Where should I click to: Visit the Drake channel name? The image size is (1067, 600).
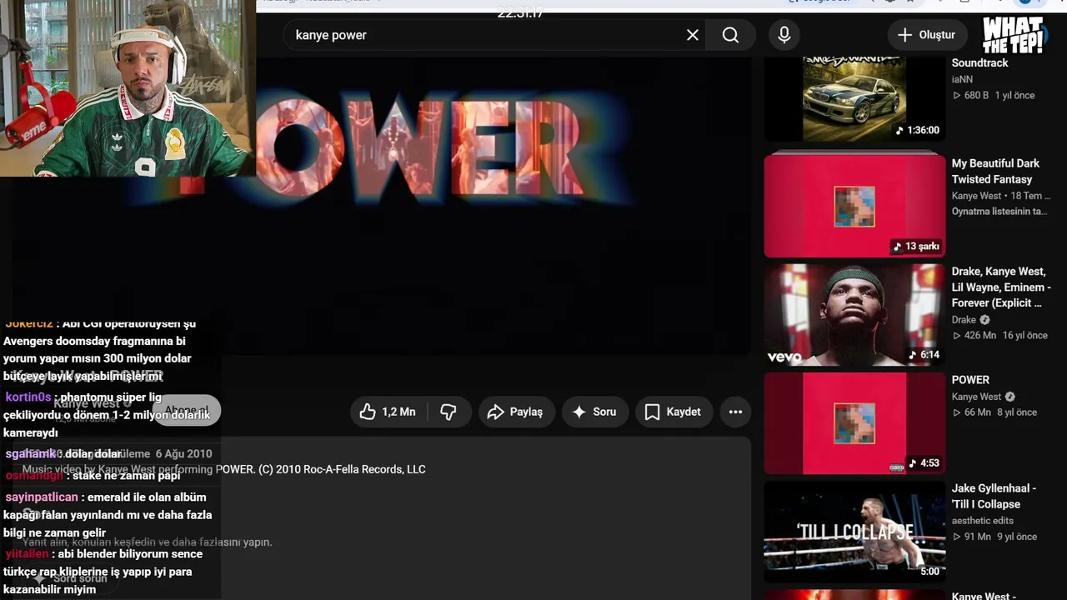click(x=964, y=320)
